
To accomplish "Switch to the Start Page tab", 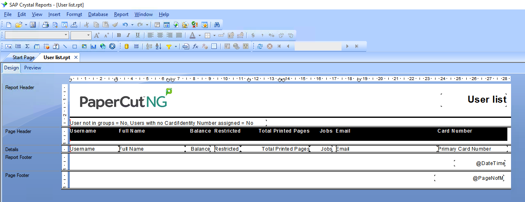I will 23,57.
